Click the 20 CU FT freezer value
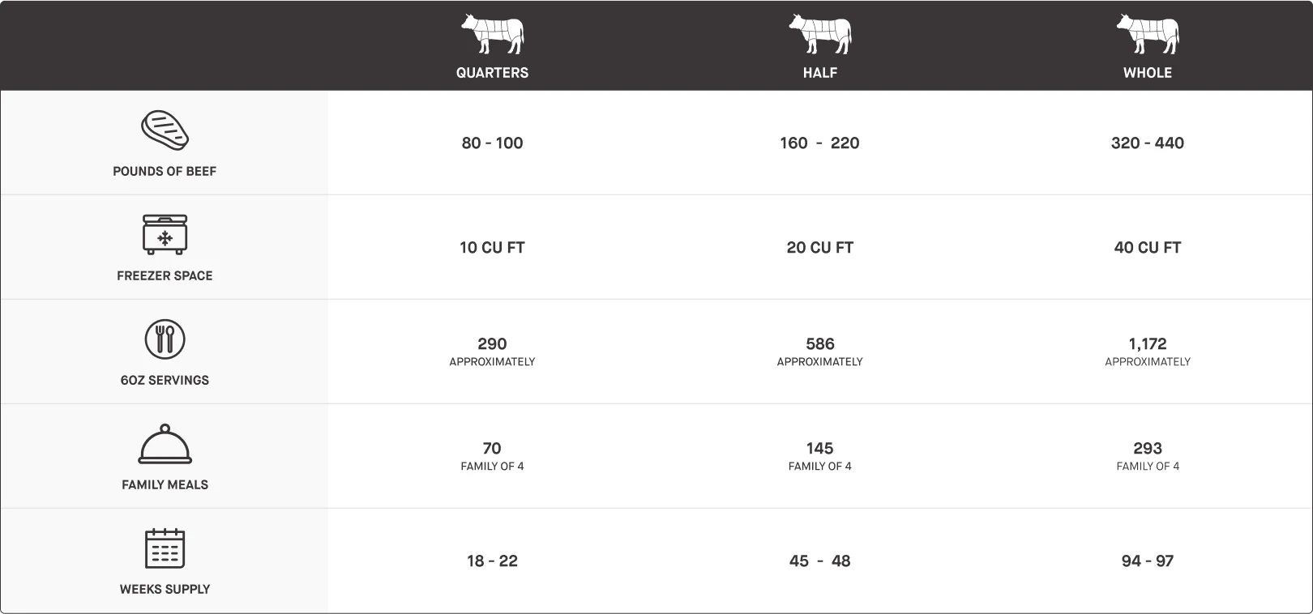Image resolution: width=1313 pixels, height=614 pixels. pos(819,248)
